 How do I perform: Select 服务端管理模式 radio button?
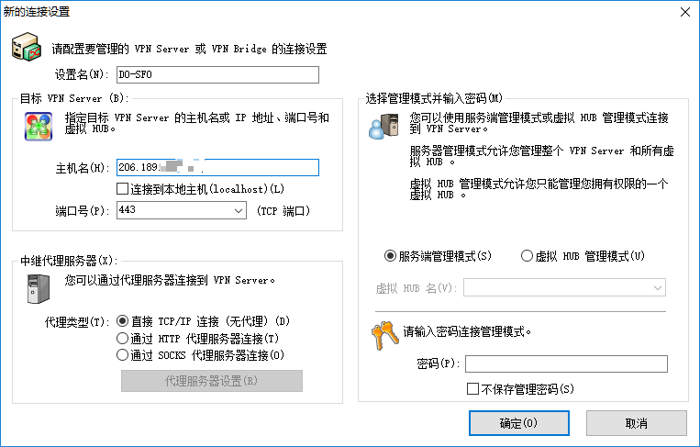click(x=391, y=256)
